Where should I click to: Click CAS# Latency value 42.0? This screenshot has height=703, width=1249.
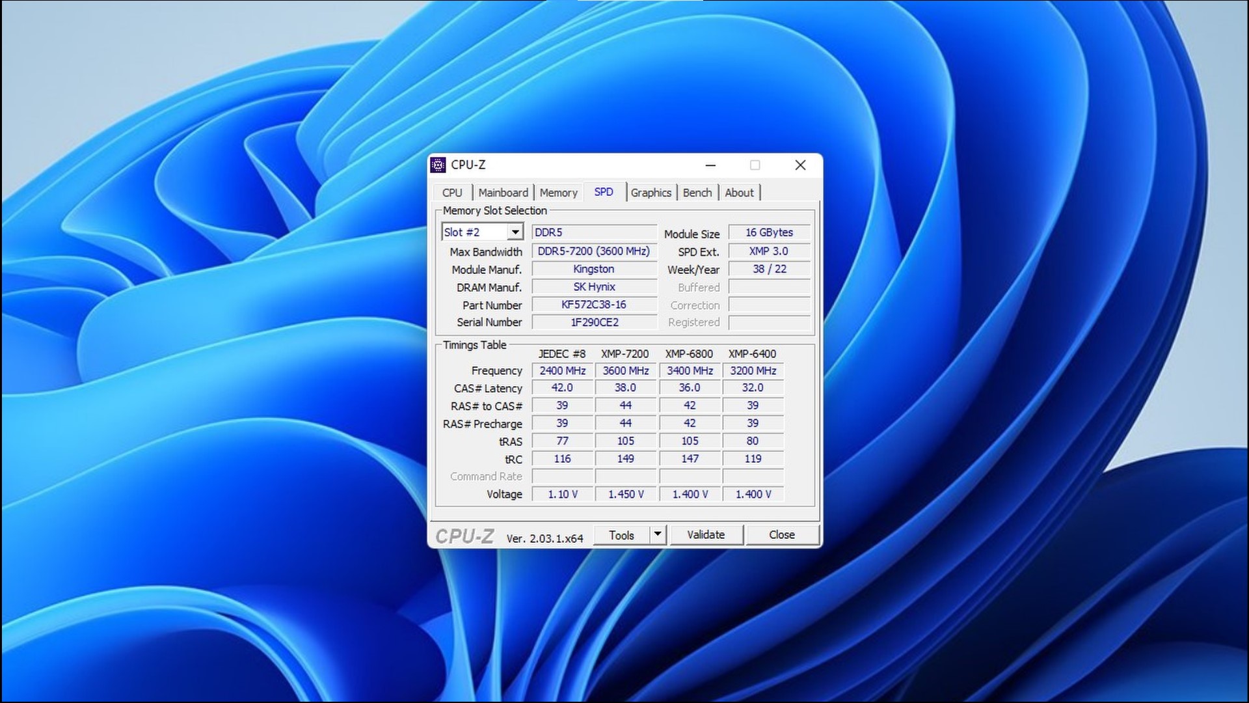(x=563, y=388)
